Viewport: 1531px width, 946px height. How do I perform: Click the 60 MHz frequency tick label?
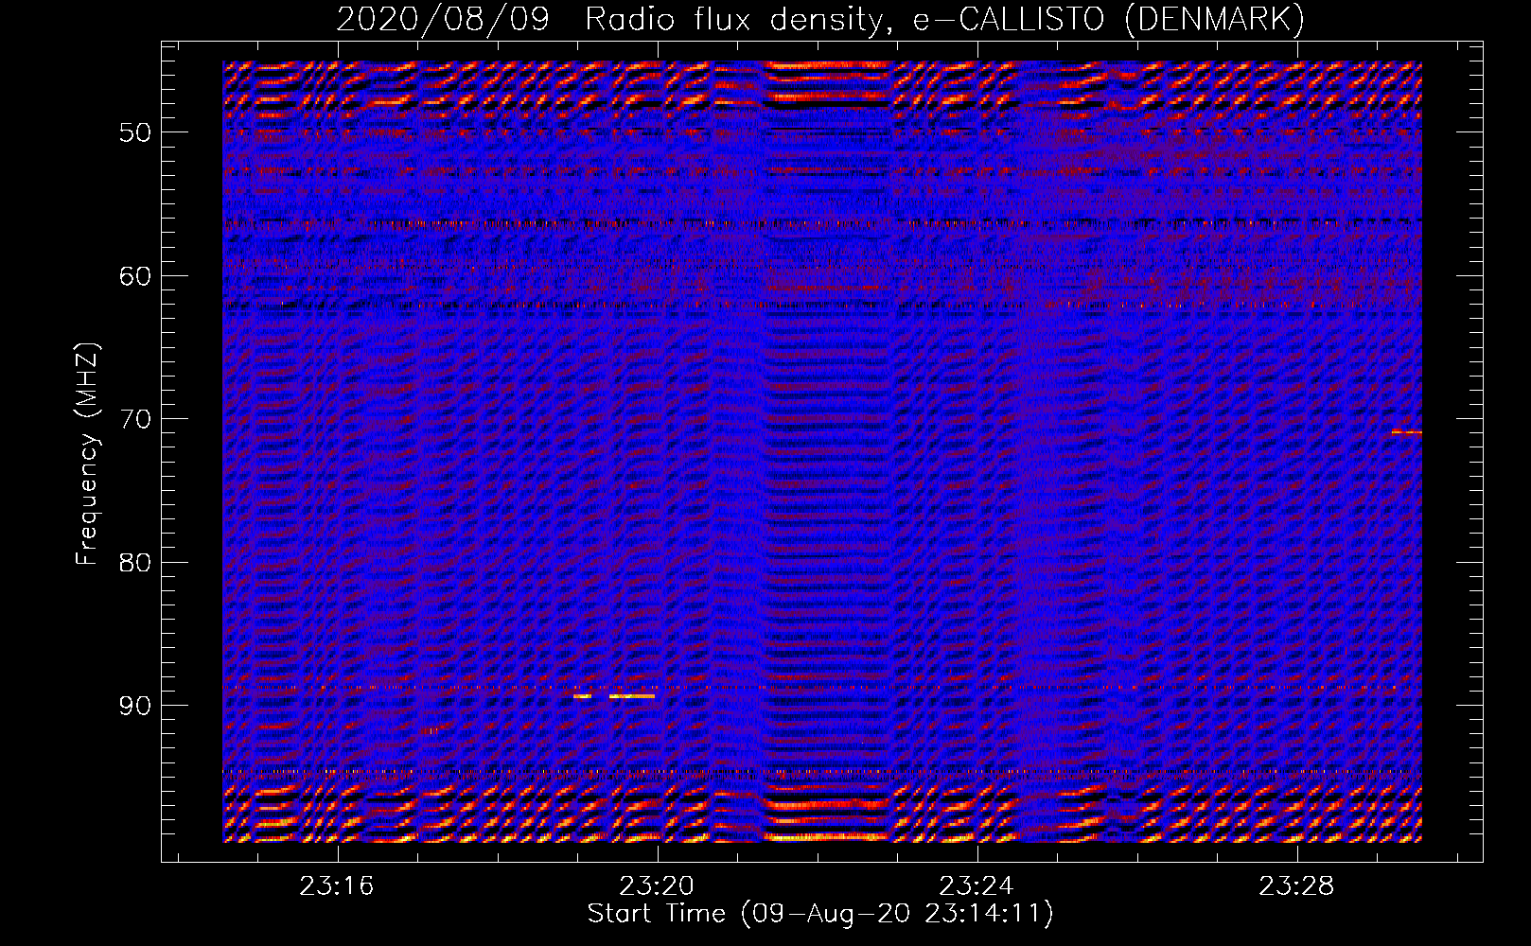click(x=135, y=276)
